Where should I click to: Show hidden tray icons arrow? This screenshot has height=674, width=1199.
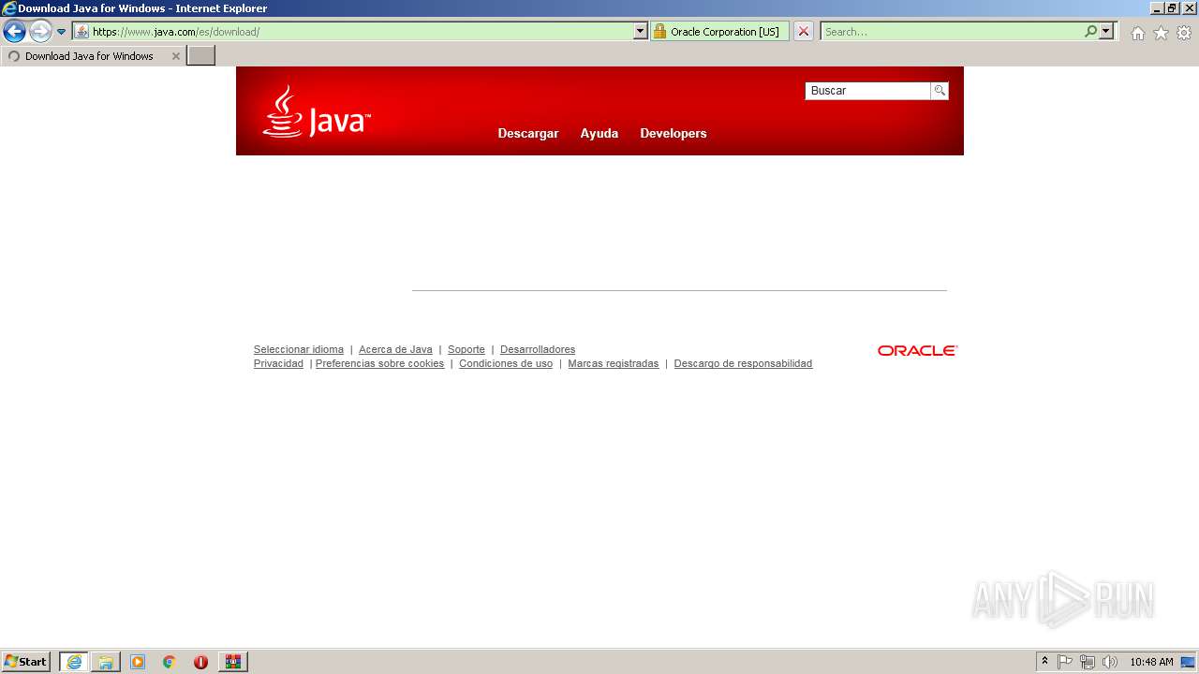pos(1044,662)
